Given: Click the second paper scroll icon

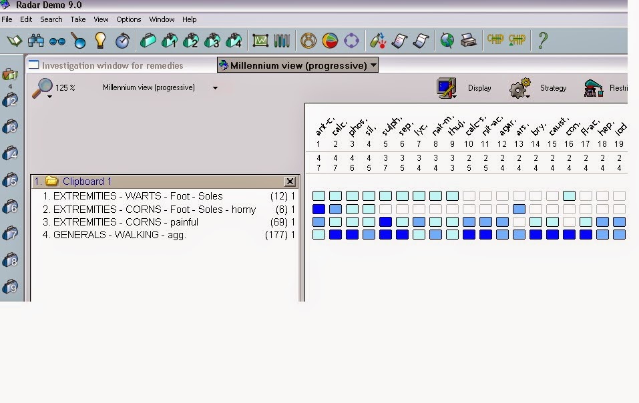Looking at the screenshot, I should 421,41.
